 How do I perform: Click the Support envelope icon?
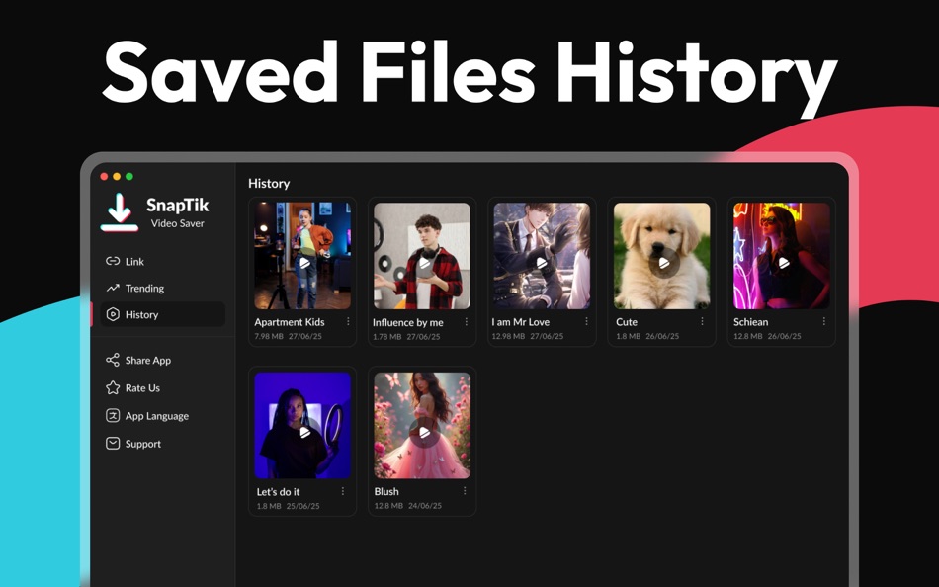pos(113,444)
